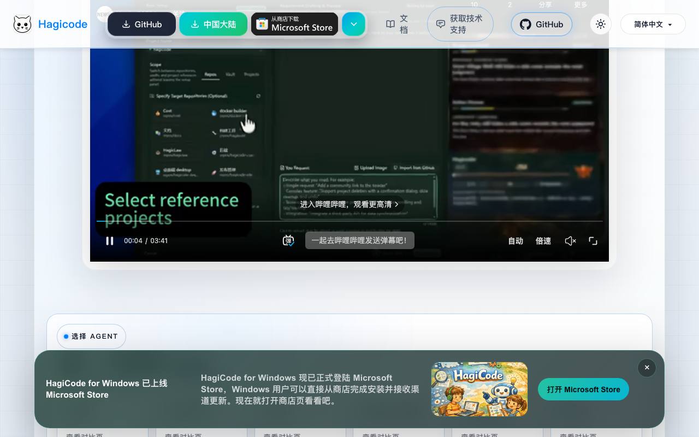
Task: Click the banner heading HagiCode for Windows 已上线
Action: (106, 389)
